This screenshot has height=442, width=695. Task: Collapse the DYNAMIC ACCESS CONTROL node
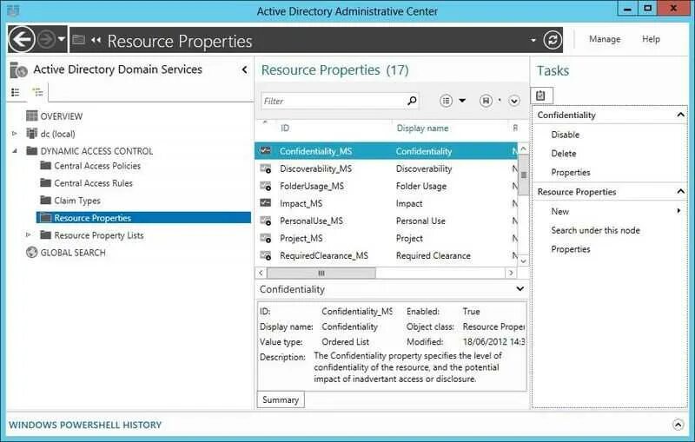click(15, 151)
